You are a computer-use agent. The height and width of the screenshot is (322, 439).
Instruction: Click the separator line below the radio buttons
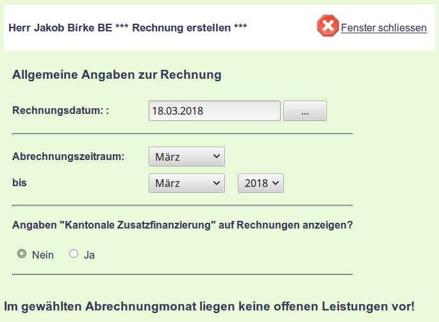pos(182,274)
